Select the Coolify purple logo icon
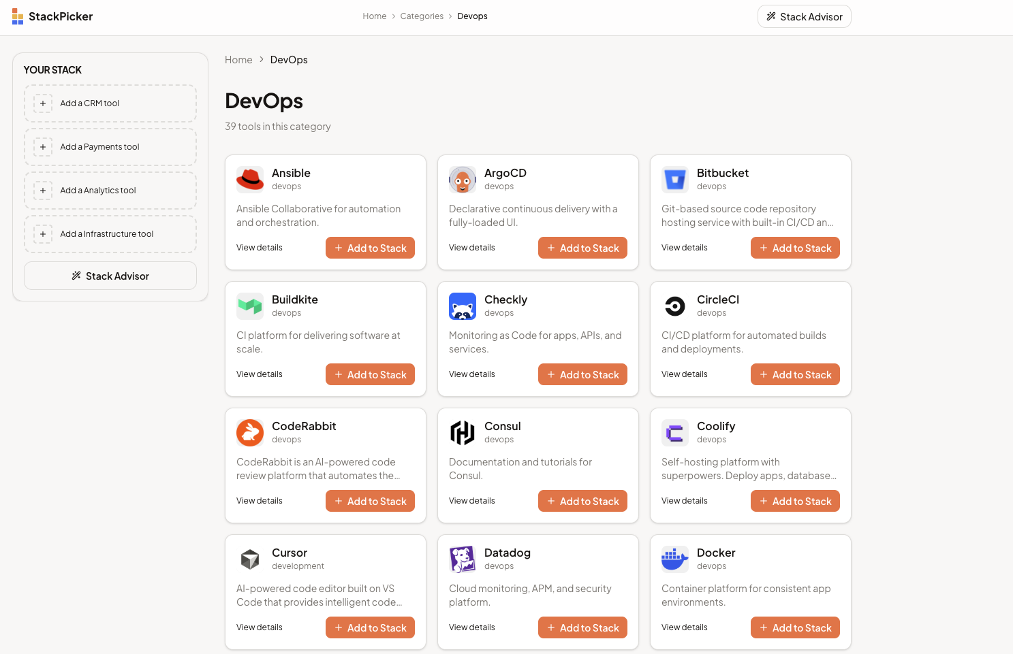Viewport: 1013px width, 654px height. (674, 432)
